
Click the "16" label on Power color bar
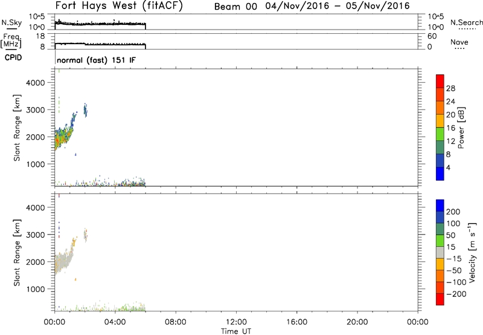click(450, 128)
